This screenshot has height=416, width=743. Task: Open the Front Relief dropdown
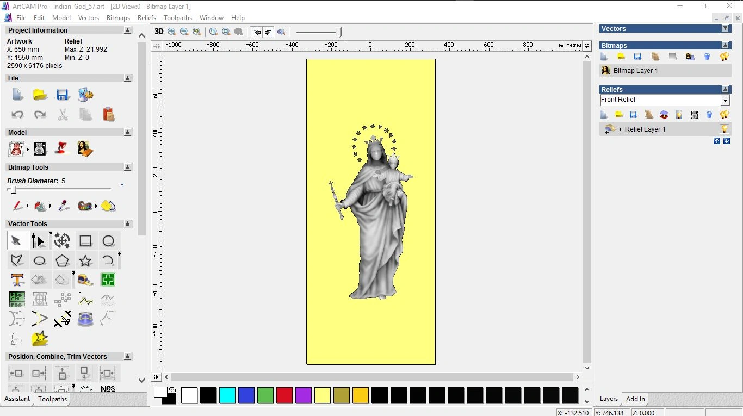pos(725,101)
